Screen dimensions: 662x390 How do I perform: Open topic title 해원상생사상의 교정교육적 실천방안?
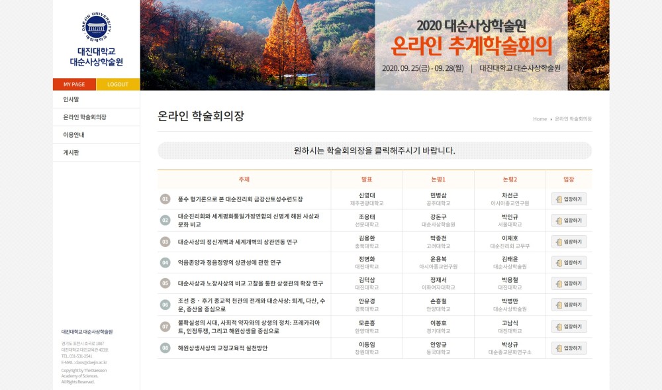222,348
